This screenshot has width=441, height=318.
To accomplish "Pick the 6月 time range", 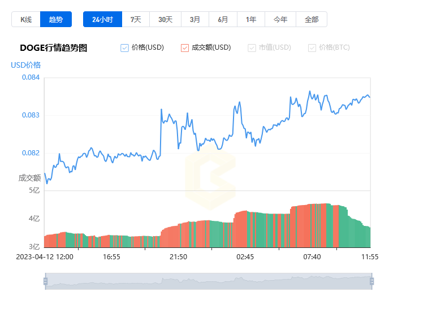I will click(223, 19).
